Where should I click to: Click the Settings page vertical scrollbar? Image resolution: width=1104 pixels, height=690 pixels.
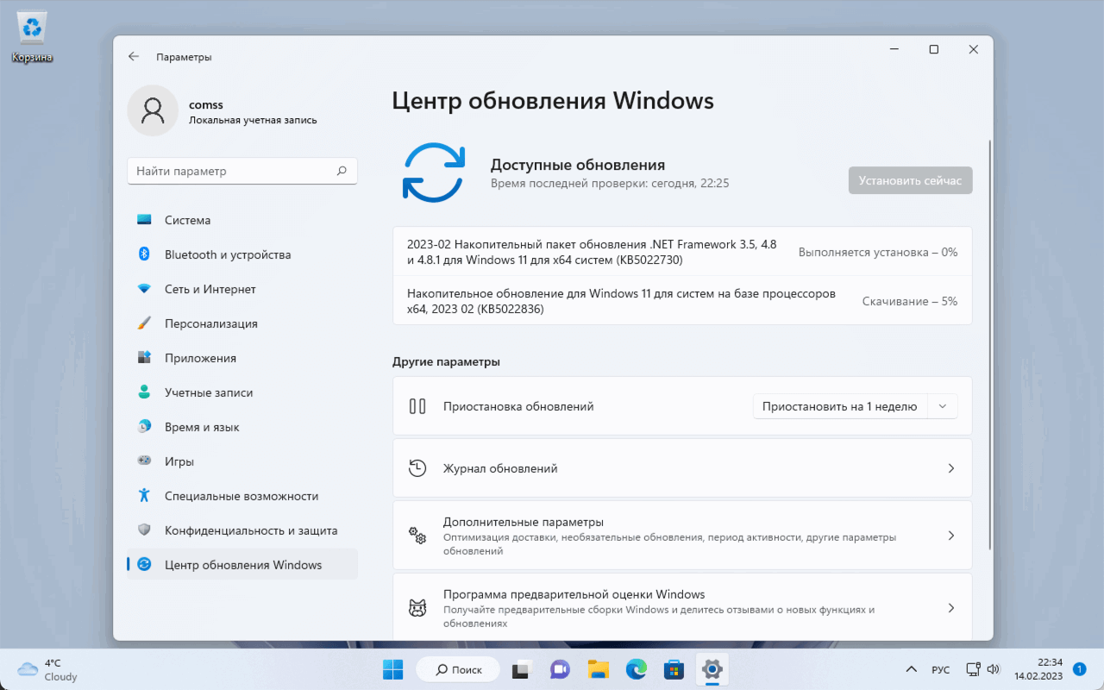[x=990, y=345]
